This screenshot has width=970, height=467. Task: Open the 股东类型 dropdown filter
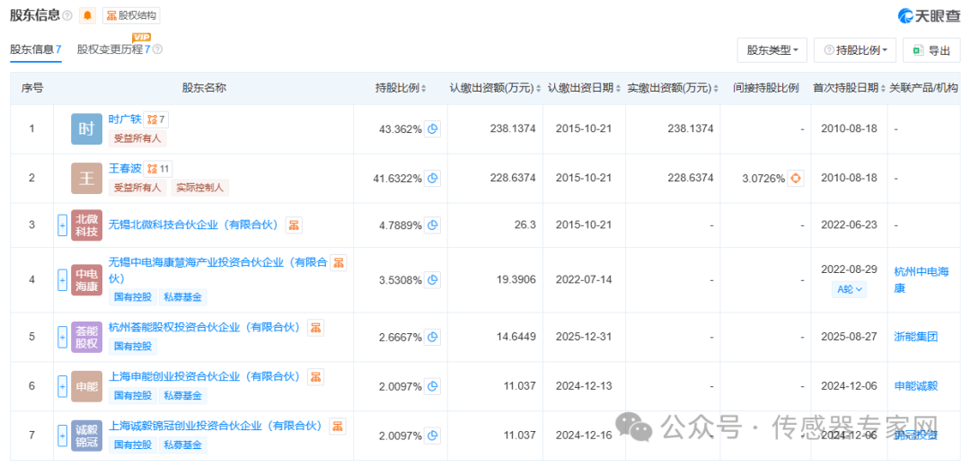pos(772,50)
